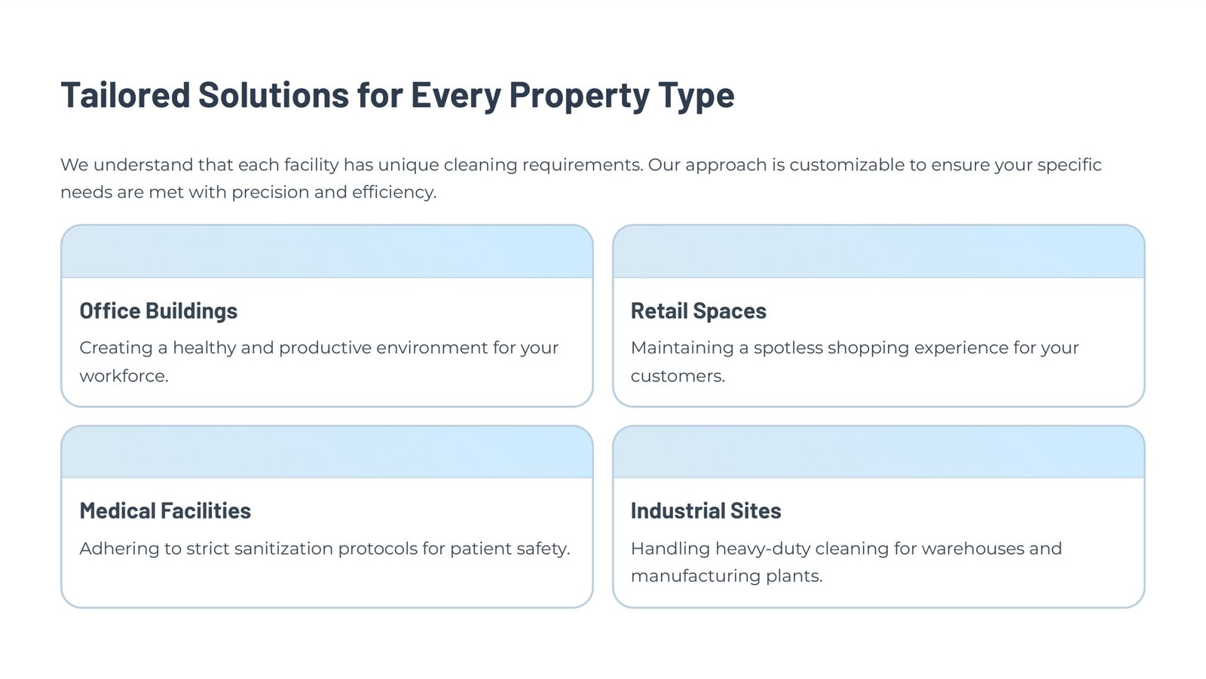Click the Medical Facilities blue header banner
Screen dimensions: 1206x679
point(327,452)
